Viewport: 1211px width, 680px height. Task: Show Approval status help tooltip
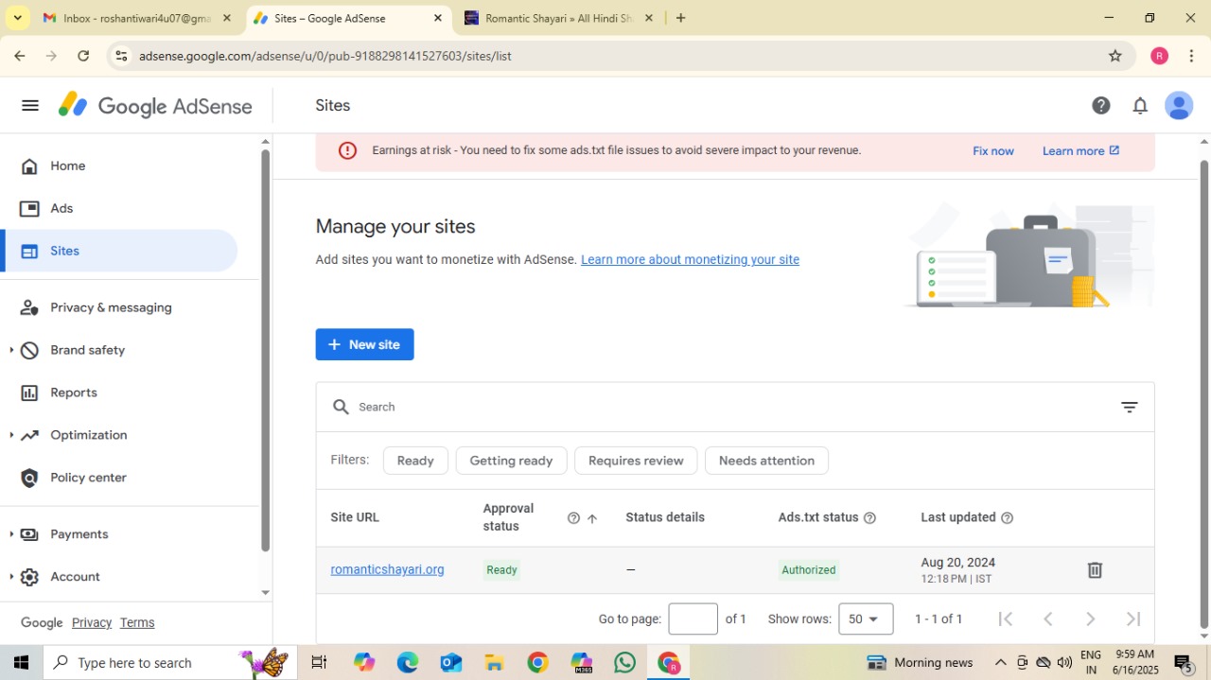coord(573,518)
